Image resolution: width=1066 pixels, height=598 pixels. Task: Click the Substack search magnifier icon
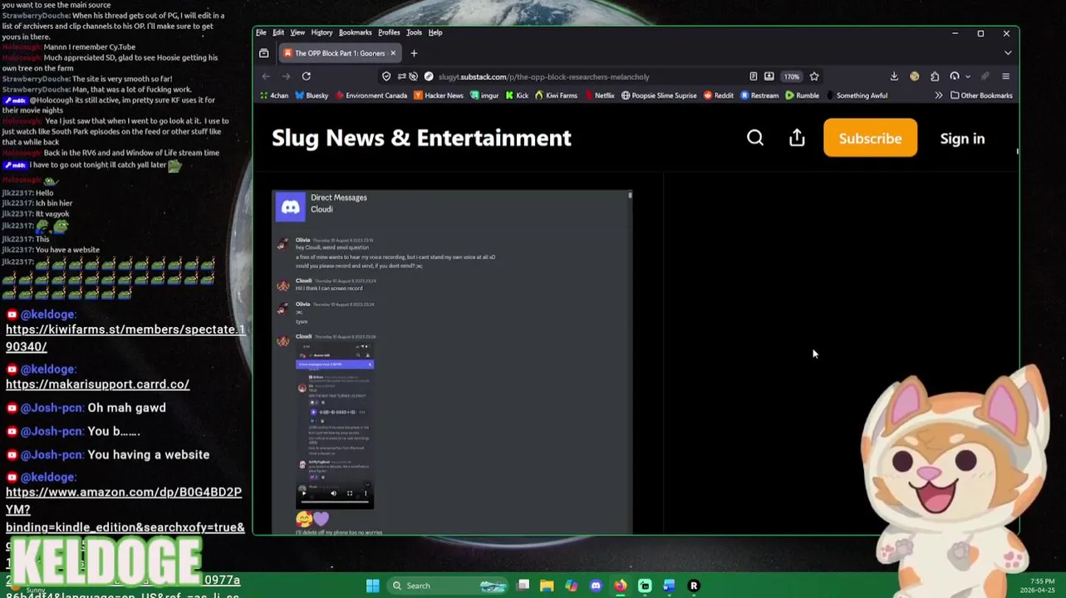point(754,138)
